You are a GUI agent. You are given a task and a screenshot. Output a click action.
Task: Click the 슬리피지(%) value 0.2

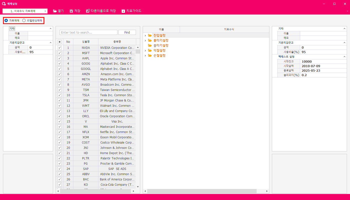point(323,75)
